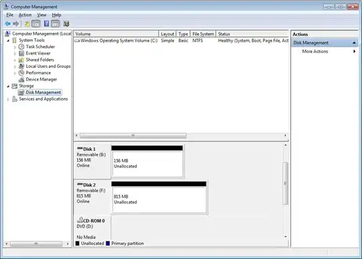Toggle Show/Hide Action Pane toolbar icon
Screen dimensions: 362x259
point(55,23)
